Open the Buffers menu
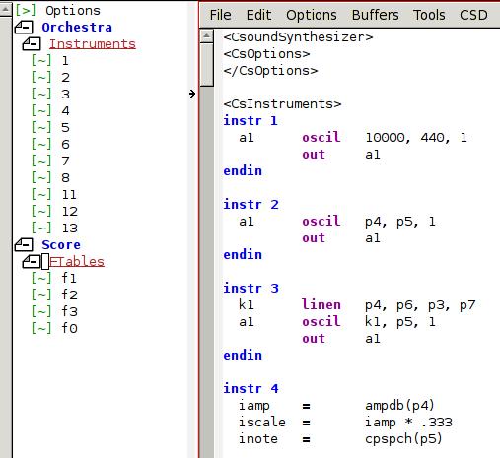 375,15
